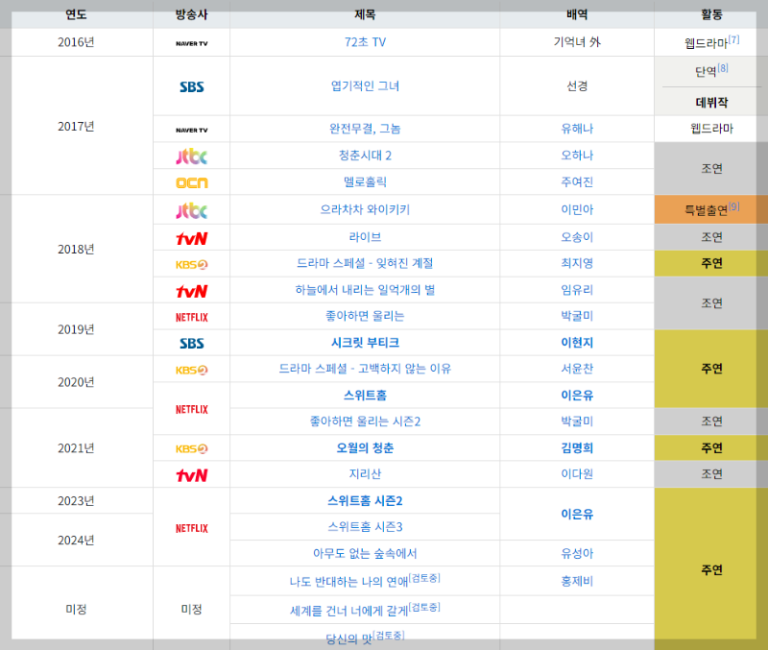Image resolution: width=768 pixels, height=650 pixels.
Task: Click the 배역 column header
Action: pyautogui.click(x=577, y=14)
